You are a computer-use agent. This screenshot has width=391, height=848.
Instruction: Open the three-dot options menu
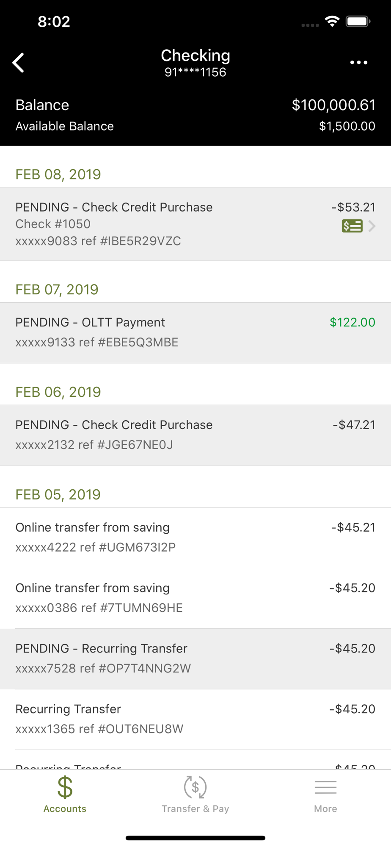pyautogui.click(x=358, y=63)
